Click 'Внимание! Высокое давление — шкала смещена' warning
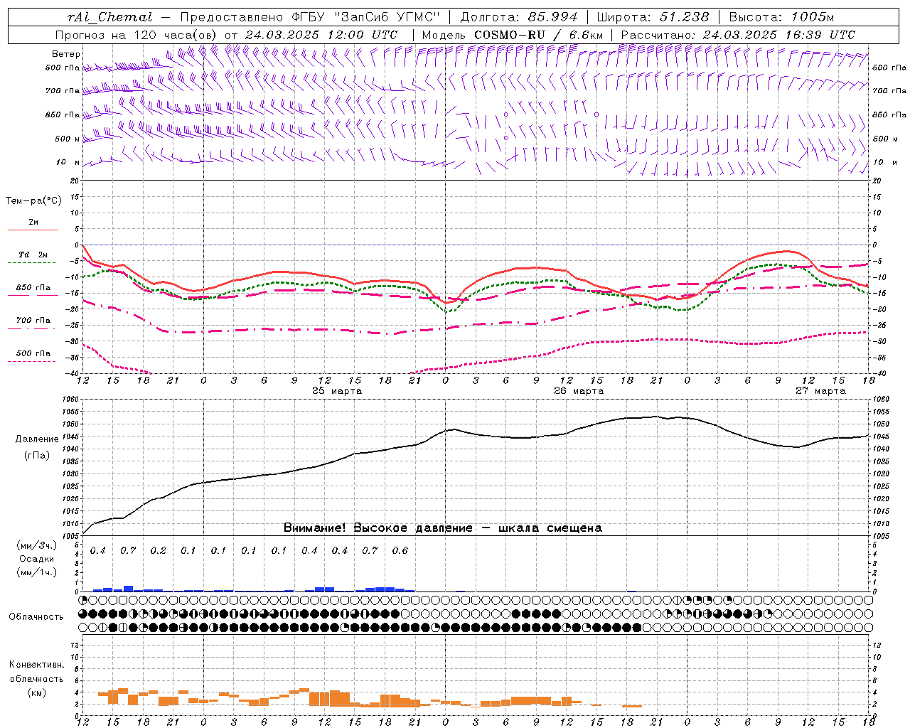910x728 pixels. point(442,528)
